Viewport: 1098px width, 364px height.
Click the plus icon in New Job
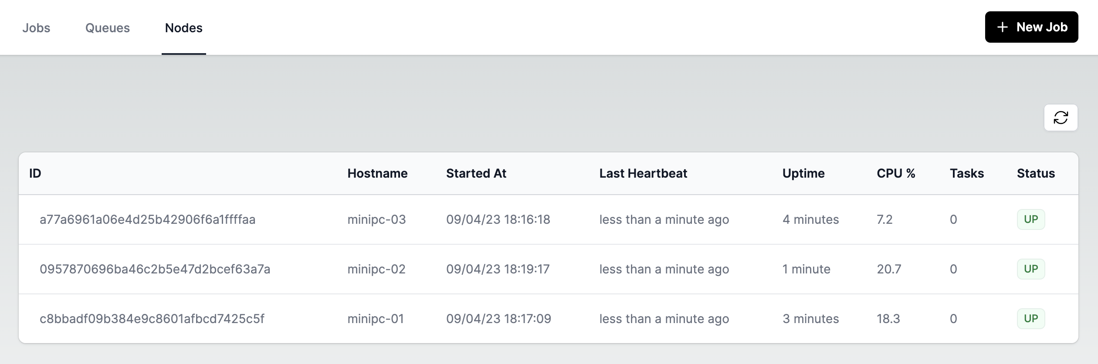tap(1002, 27)
